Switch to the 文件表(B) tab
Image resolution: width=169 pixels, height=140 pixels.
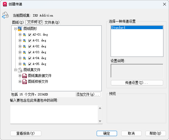pos(52,22)
